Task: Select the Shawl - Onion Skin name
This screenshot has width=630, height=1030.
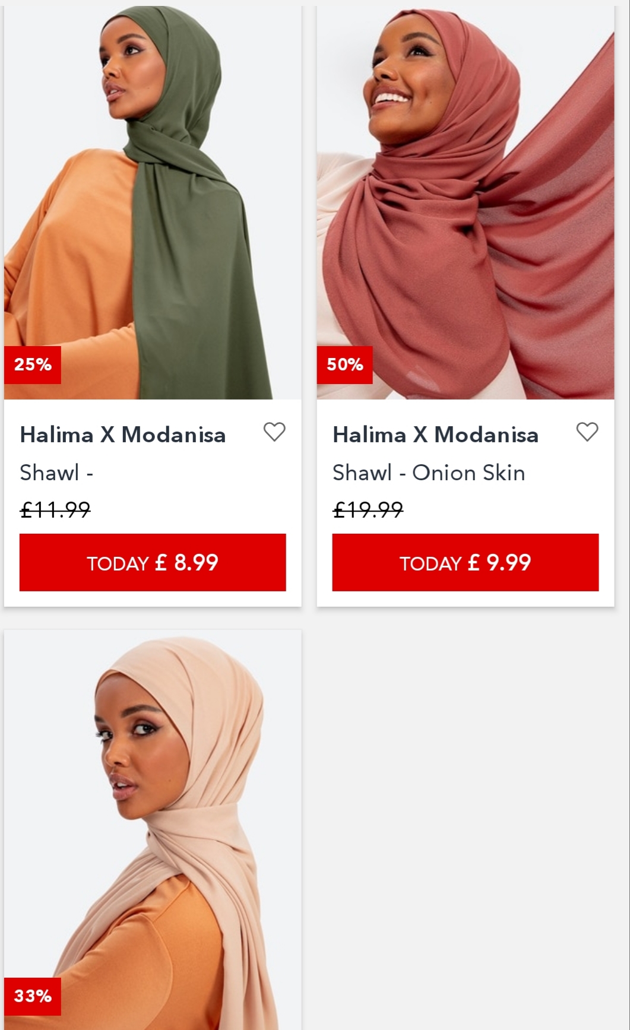Action: pos(429,473)
